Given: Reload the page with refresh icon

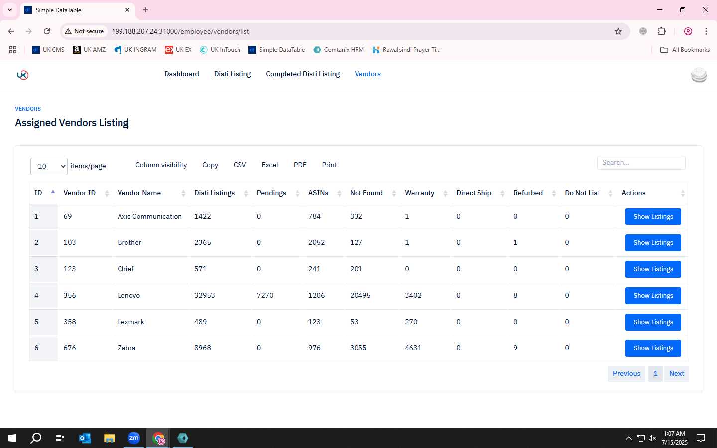Looking at the screenshot, I should tap(47, 31).
